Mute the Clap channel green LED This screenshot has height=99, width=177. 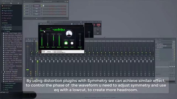coord(25,9)
